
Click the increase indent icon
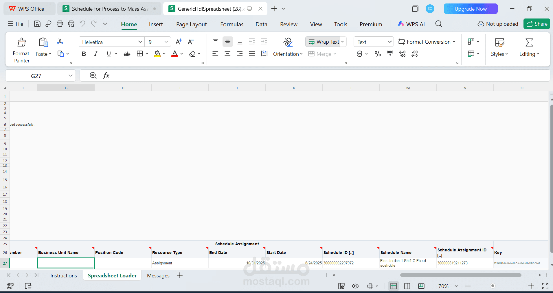[264, 42]
